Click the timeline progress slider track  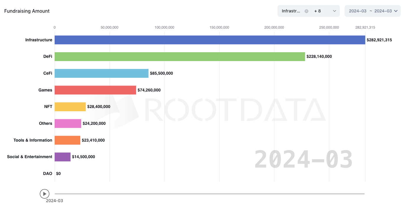tap(210, 194)
